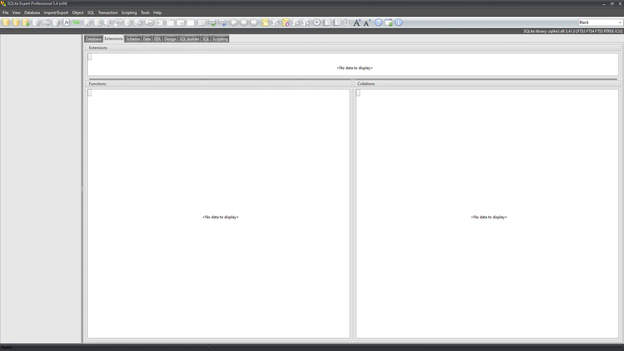Click the blue info about icon
Image resolution: width=624 pixels, height=351 pixels.
pos(398,22)
